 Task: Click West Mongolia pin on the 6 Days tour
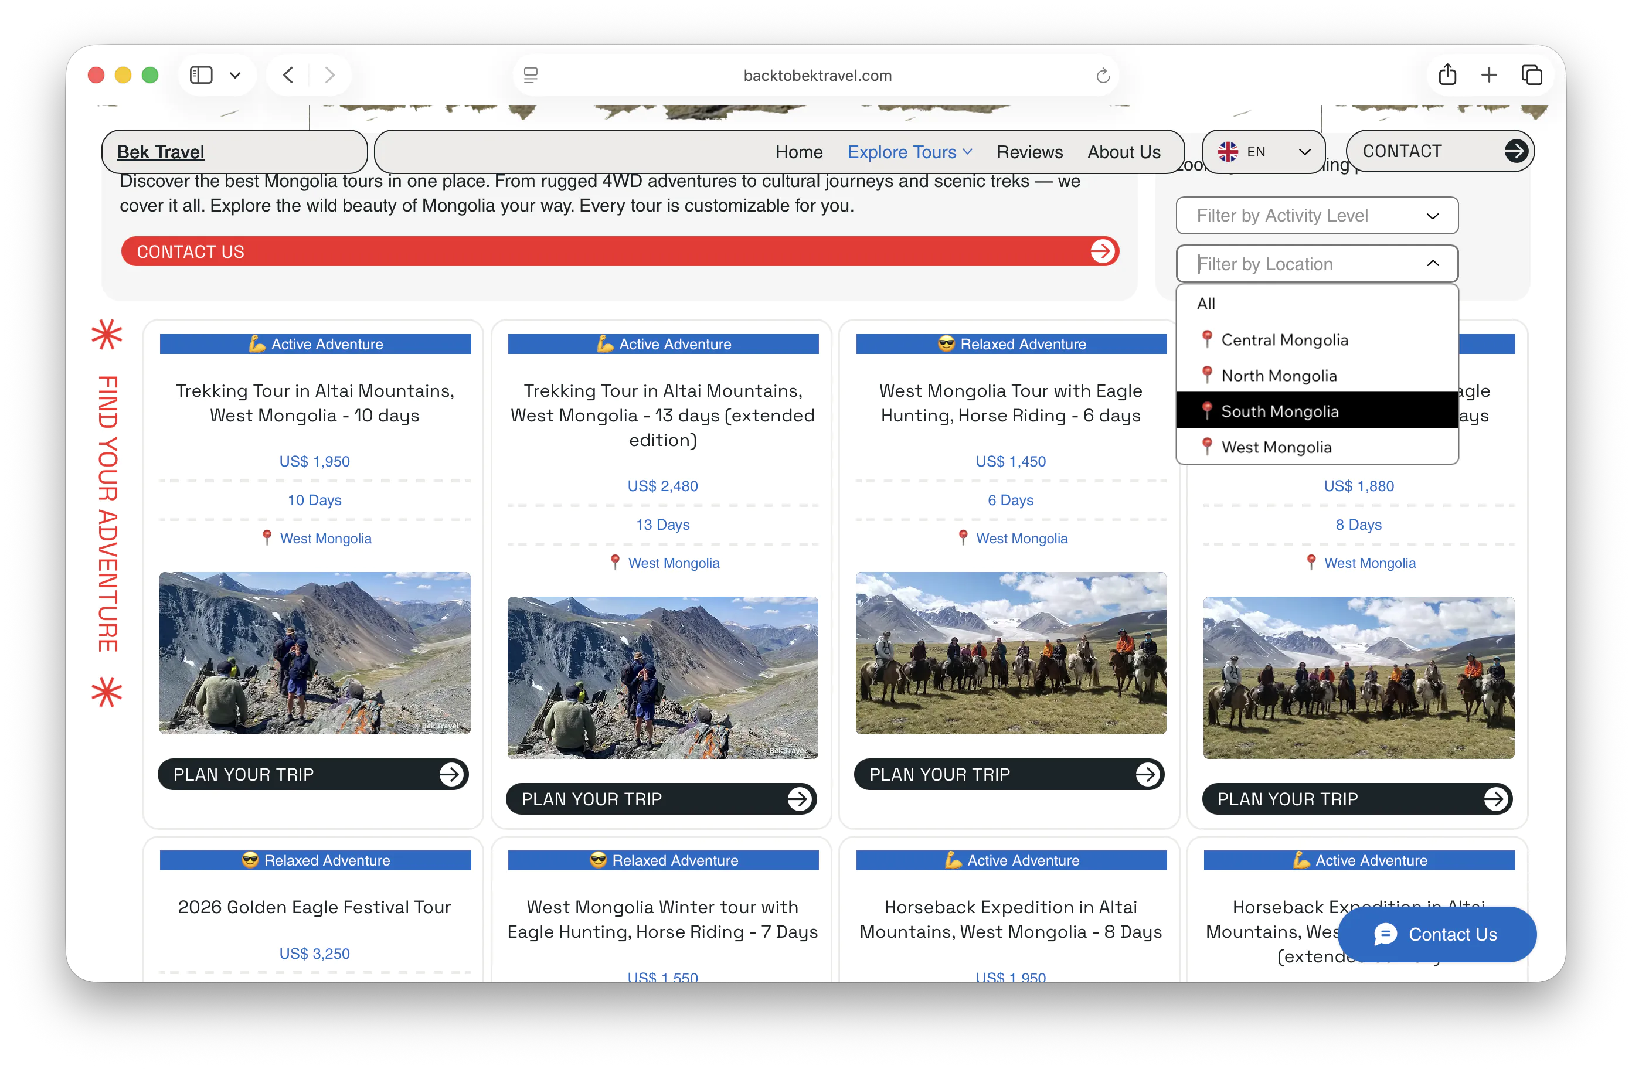pos(963,537)
